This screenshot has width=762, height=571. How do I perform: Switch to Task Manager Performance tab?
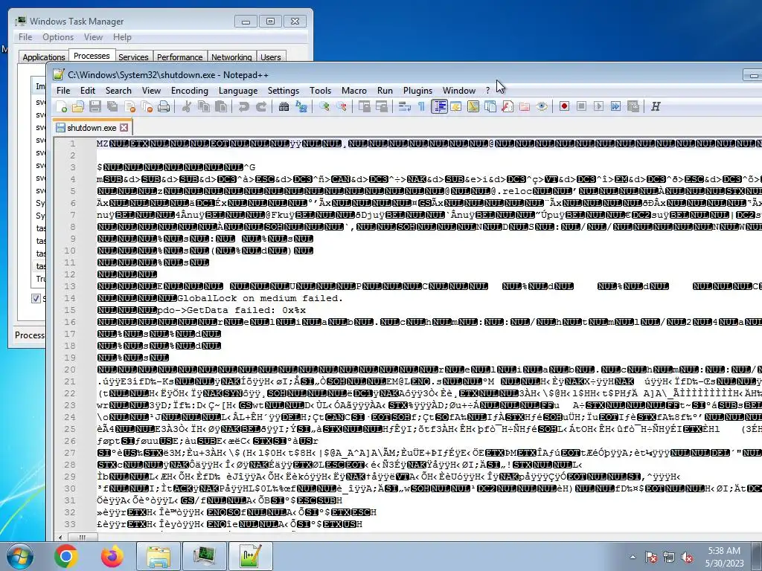180,57
